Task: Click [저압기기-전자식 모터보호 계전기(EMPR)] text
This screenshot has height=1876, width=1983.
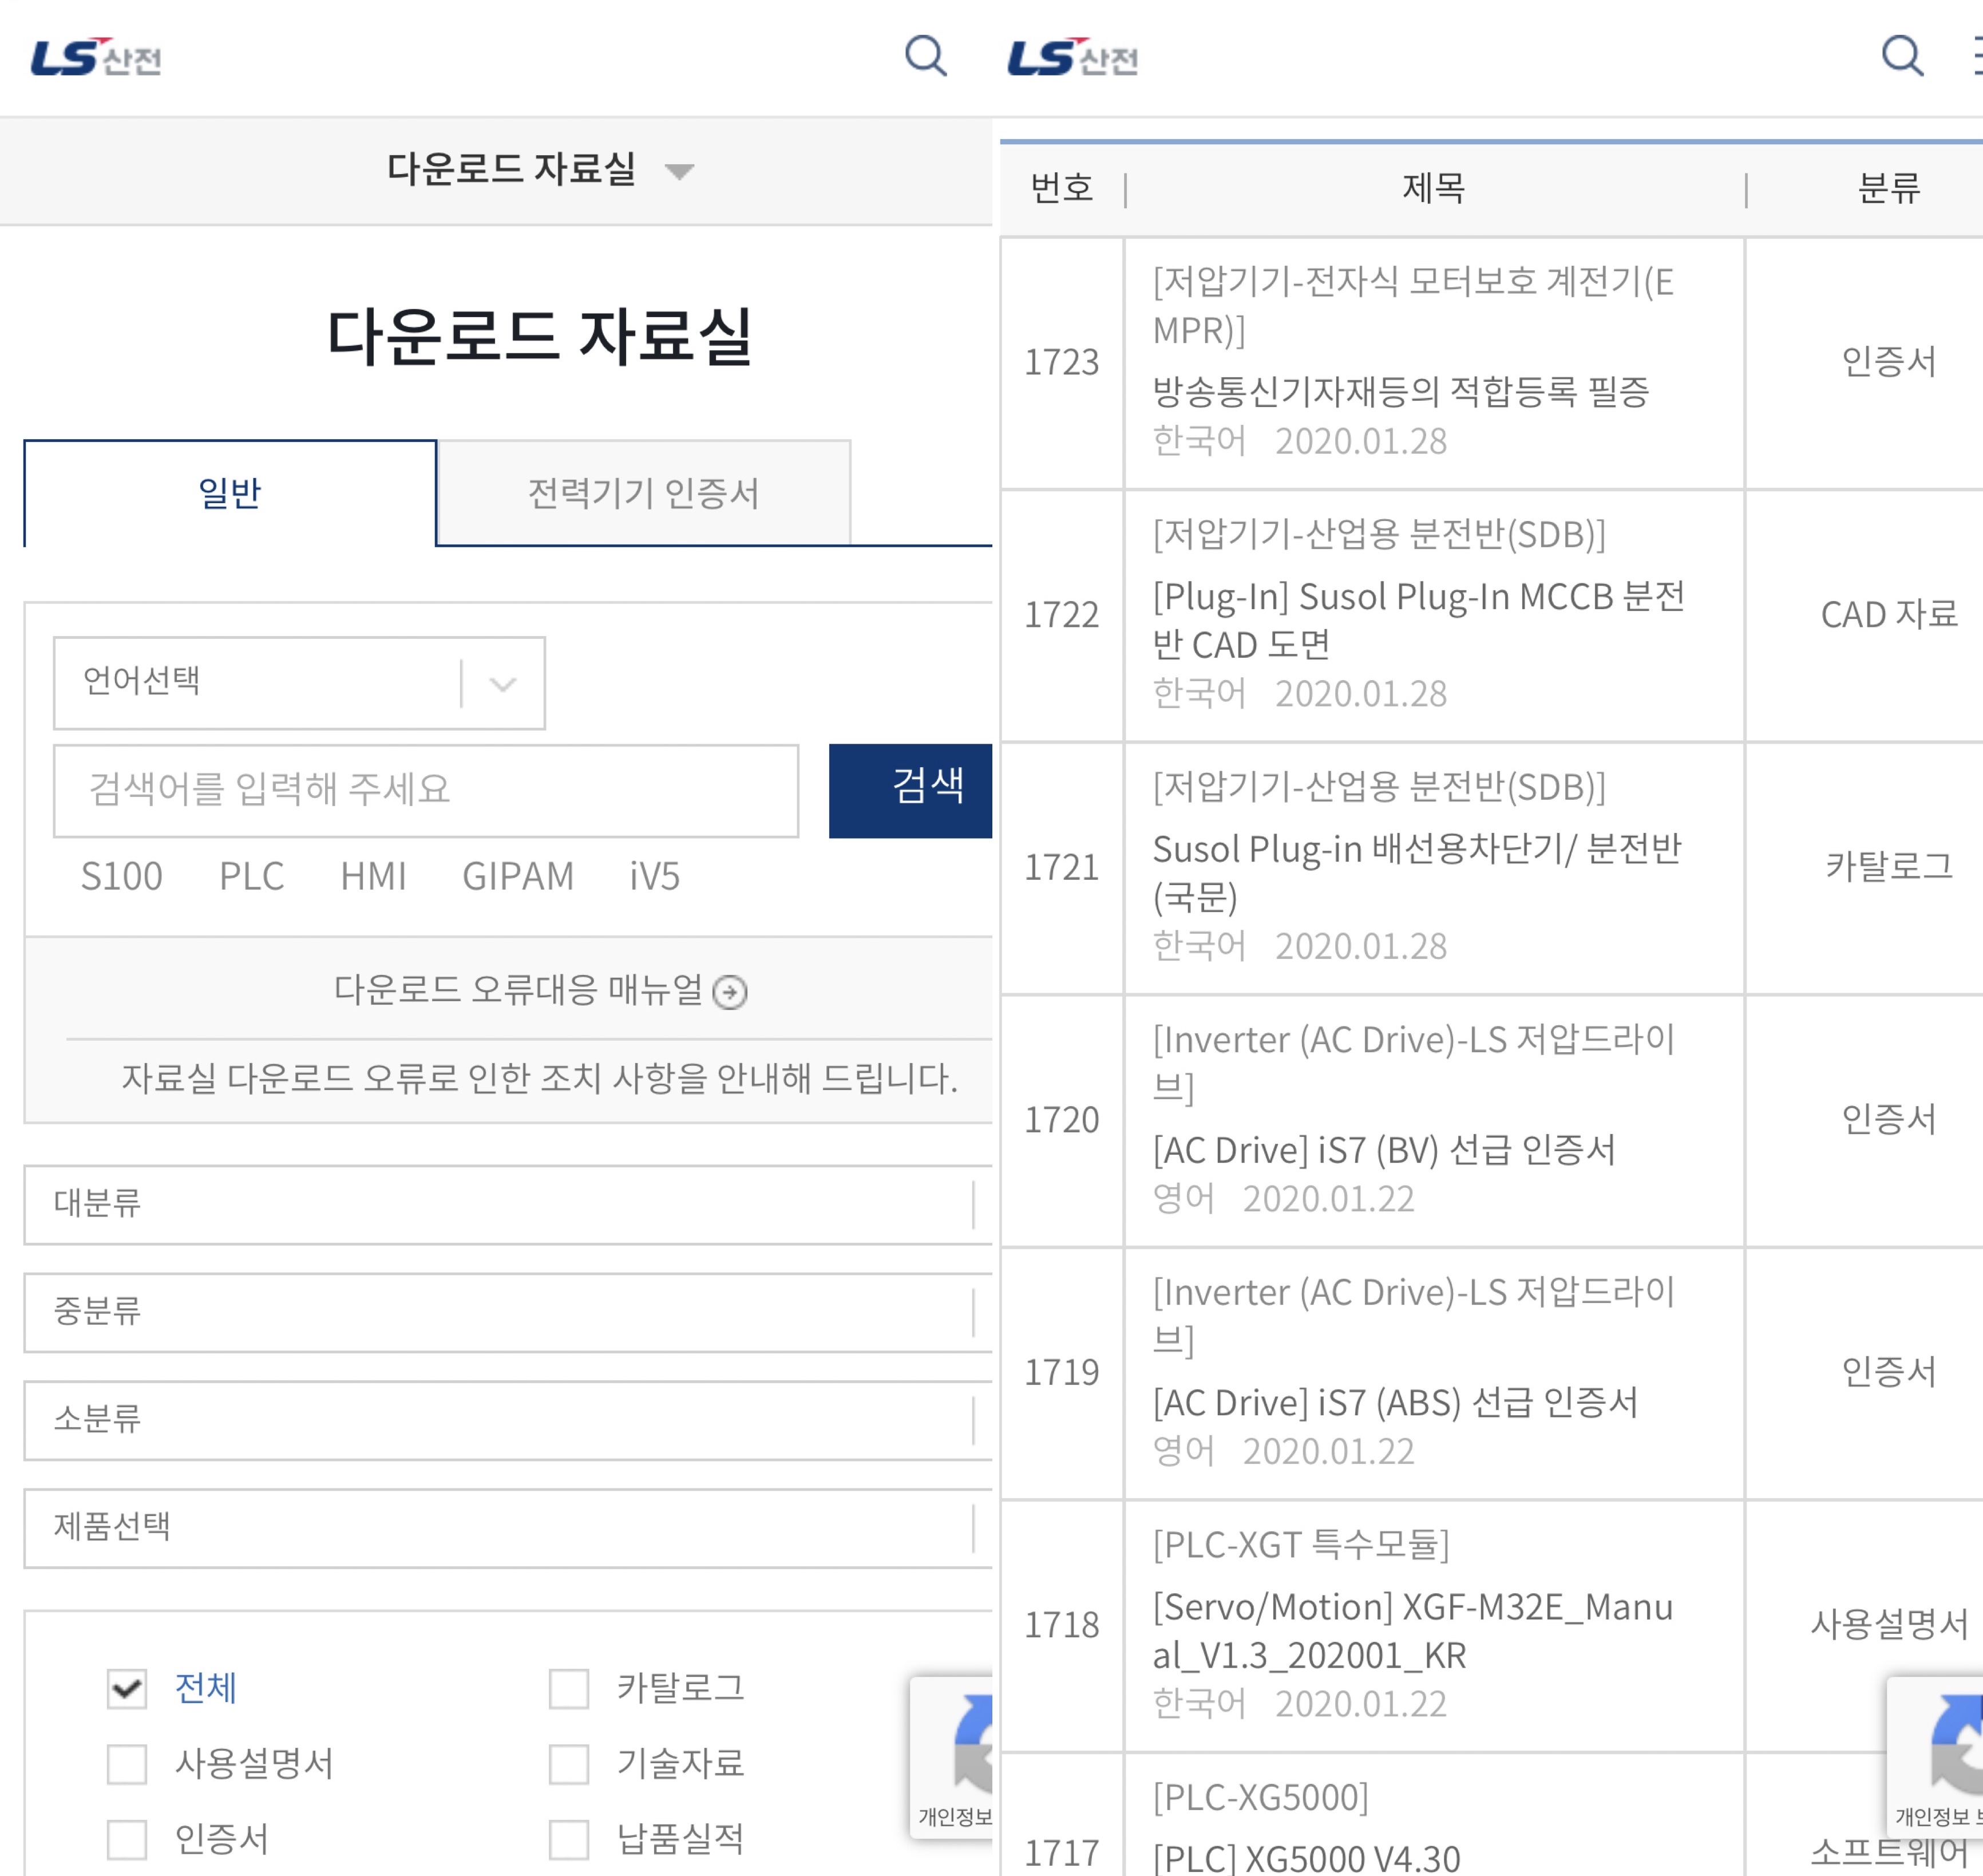Action: point(1414,306)
